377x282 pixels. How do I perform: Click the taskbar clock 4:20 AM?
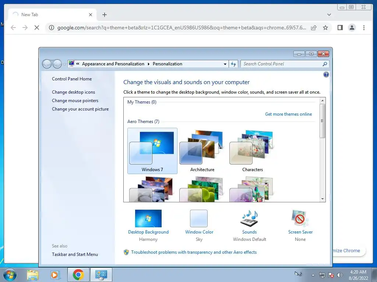coord(358,272)
